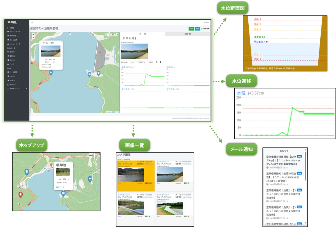
Task: Open the 管理者 user menu at top right
Action: (x=206, y=22)
